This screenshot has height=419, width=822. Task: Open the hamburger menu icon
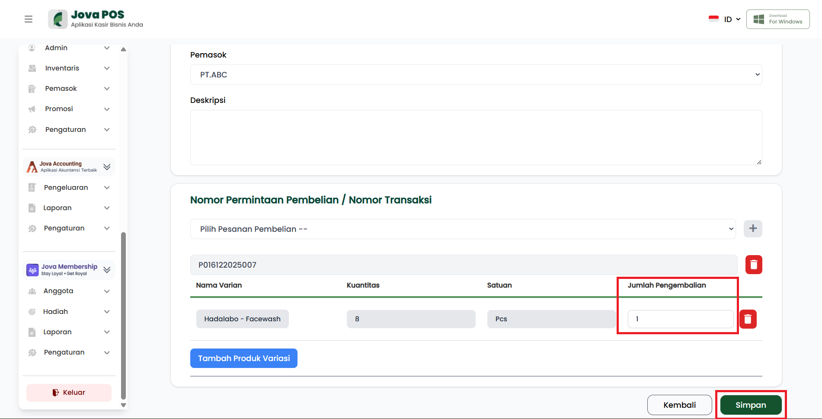click(x=29, y=19)
